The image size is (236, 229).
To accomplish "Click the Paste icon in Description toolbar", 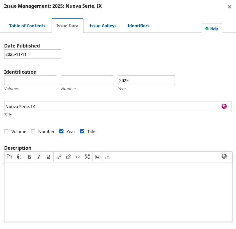I will tap(19, 157).
